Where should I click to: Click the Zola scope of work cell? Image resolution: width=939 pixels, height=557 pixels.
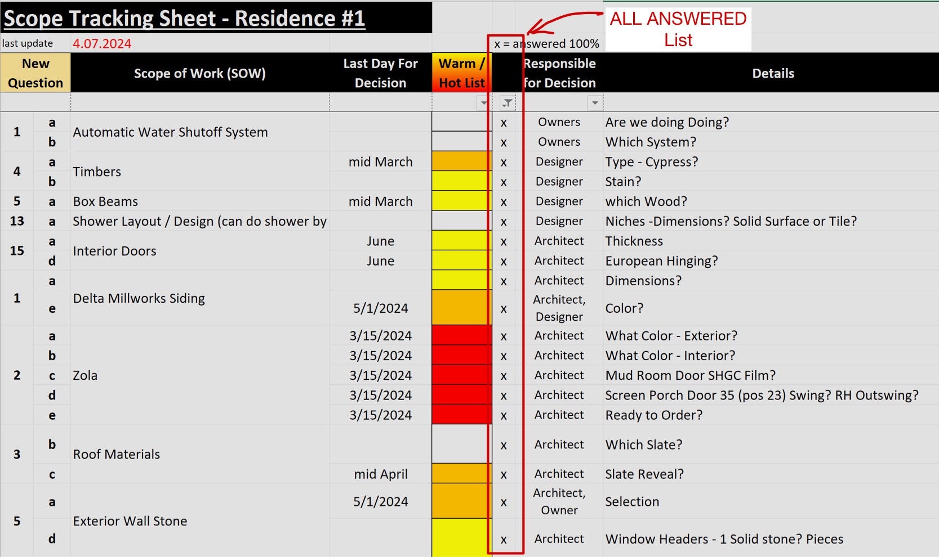85,375
